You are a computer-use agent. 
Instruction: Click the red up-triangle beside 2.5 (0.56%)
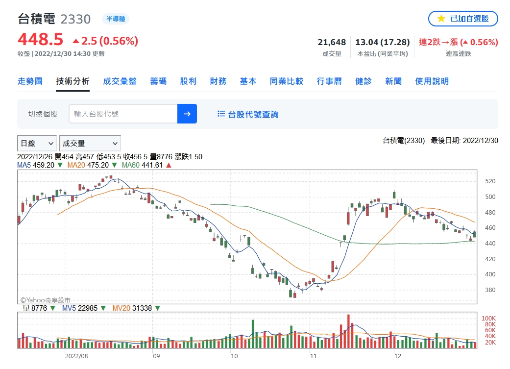pyautogui.click(x=76, y=41)
